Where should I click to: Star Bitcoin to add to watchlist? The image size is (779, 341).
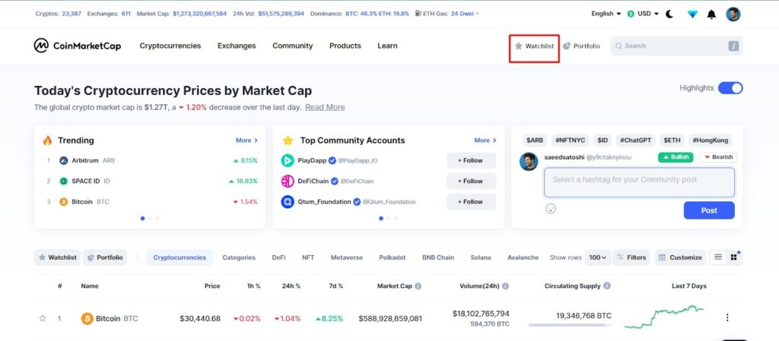(x=43, y=318)
